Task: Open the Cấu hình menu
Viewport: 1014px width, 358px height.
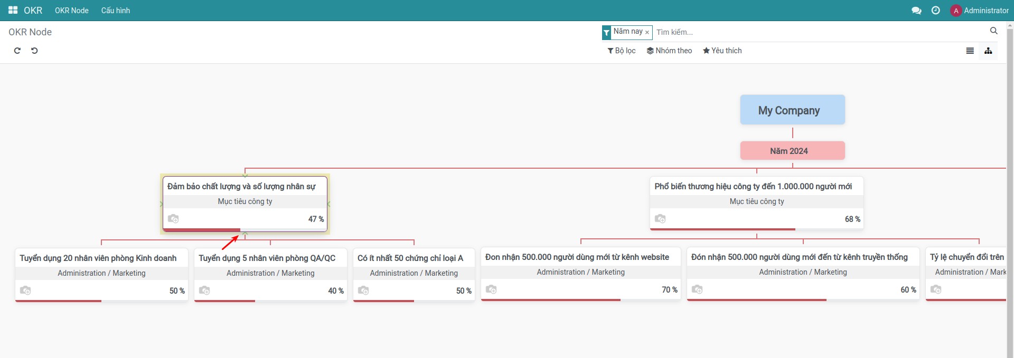Action: pyautogui.click(x=116, y=11)
